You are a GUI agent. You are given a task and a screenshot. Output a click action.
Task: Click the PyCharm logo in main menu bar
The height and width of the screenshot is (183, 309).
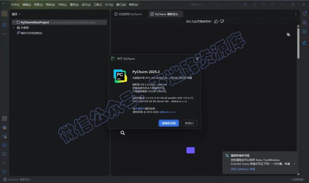click(x=4, y=4)
